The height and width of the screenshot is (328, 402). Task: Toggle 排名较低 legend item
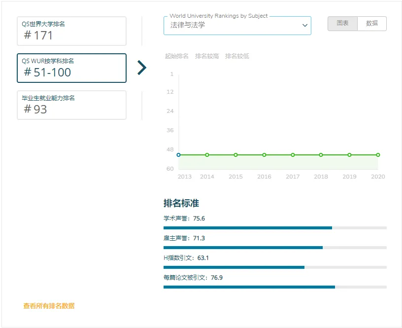[237, 56]
